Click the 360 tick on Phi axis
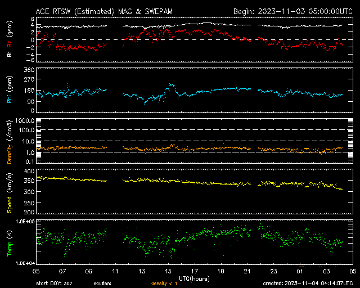Viewport: 360px width, 288px height. point(29,70)
